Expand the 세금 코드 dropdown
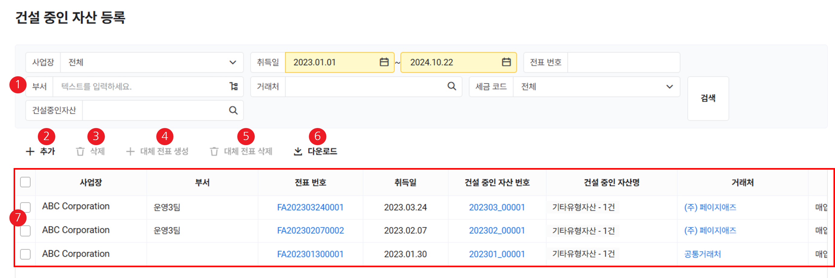 669,86
